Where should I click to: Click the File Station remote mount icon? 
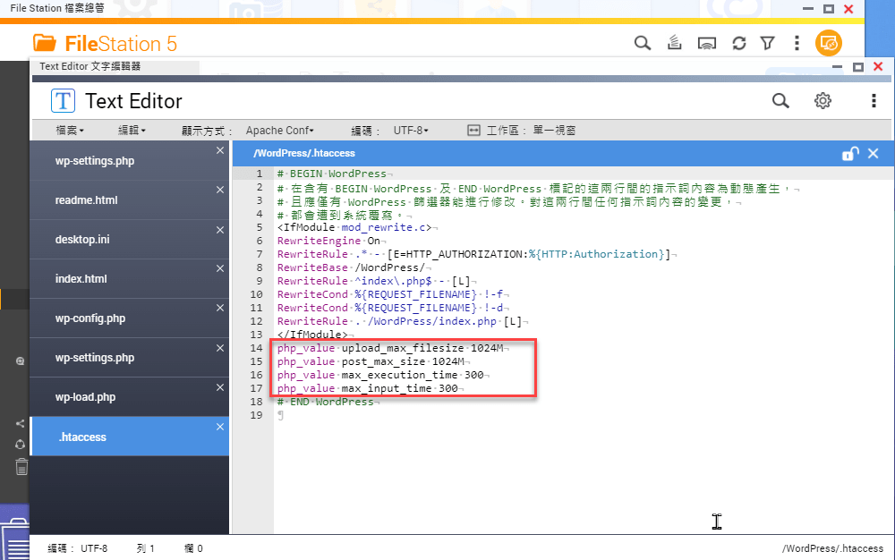707,43
